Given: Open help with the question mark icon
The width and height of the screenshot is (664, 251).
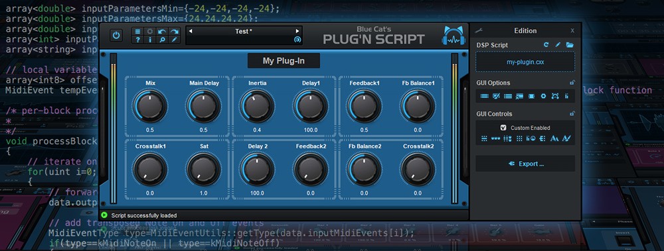Looking at the screenshot, I should (x=138, y=40).
